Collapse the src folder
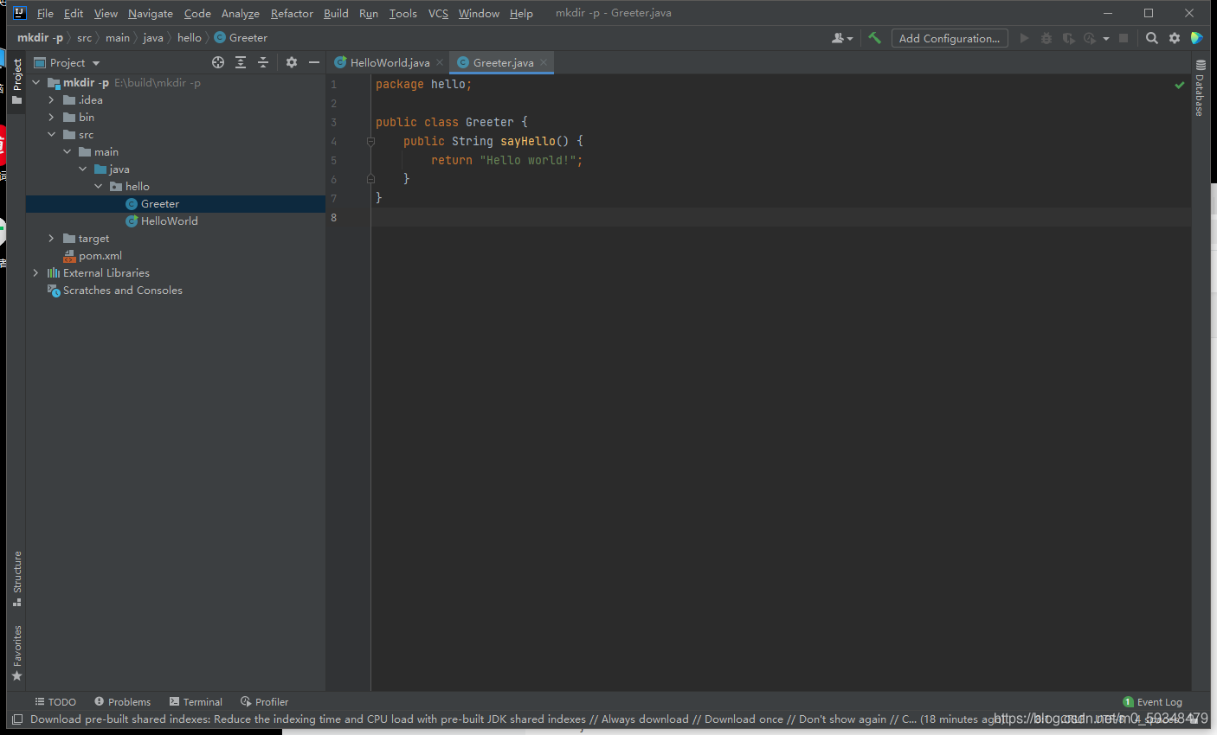The width and height of the screenshot is (1217, 735). click(x=51, y=134)
